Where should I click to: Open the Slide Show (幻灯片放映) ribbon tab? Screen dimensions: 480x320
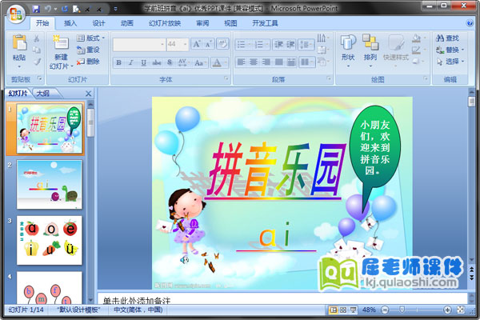tap(165, 23)
